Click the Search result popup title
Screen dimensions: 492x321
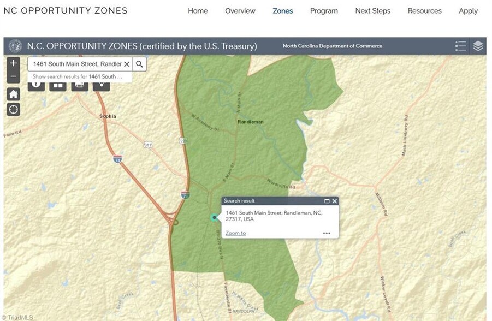[239, 201]
